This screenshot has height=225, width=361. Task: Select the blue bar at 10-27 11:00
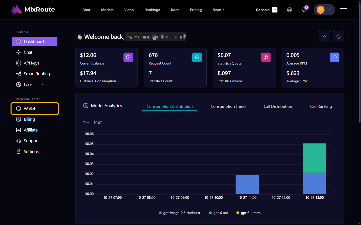click(247, 184)
